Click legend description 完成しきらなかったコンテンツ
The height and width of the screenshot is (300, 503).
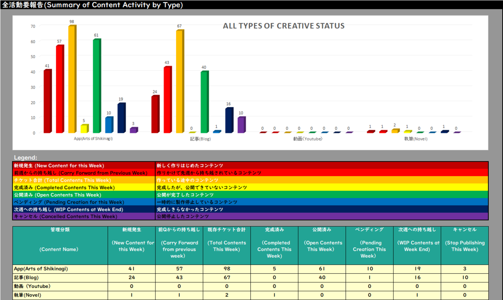point(190,209)
